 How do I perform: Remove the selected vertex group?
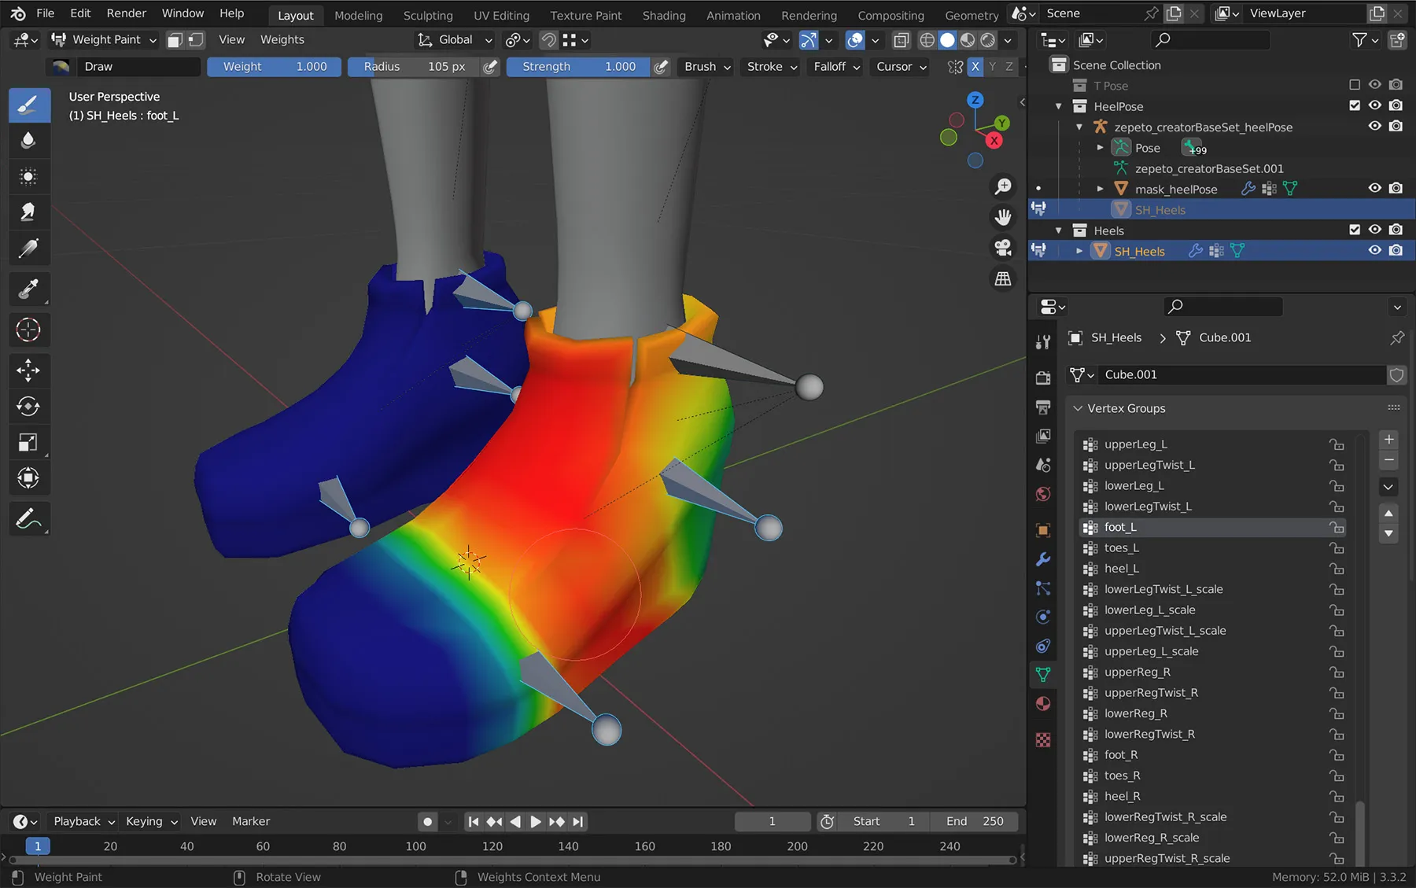coord(1389,460)
